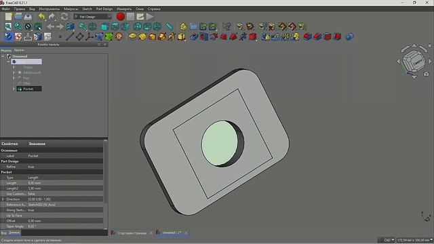Create a datum line

(70, 37)
